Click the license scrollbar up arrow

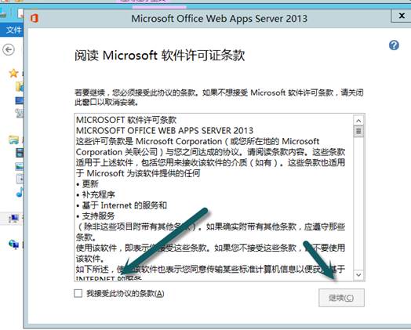(x=358, y=121)
